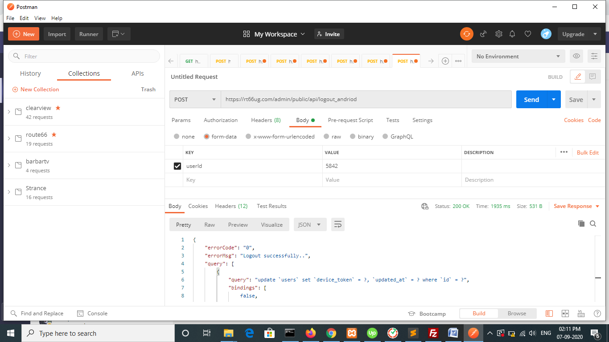Click the request URL input field
Screen dimensions: 609x342
pyautogui.click(x=366, y=99)
